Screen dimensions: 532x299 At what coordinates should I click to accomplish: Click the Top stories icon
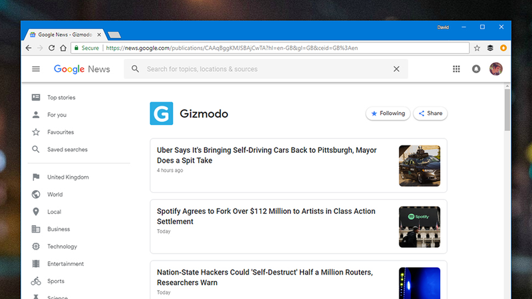coord(36,97)
